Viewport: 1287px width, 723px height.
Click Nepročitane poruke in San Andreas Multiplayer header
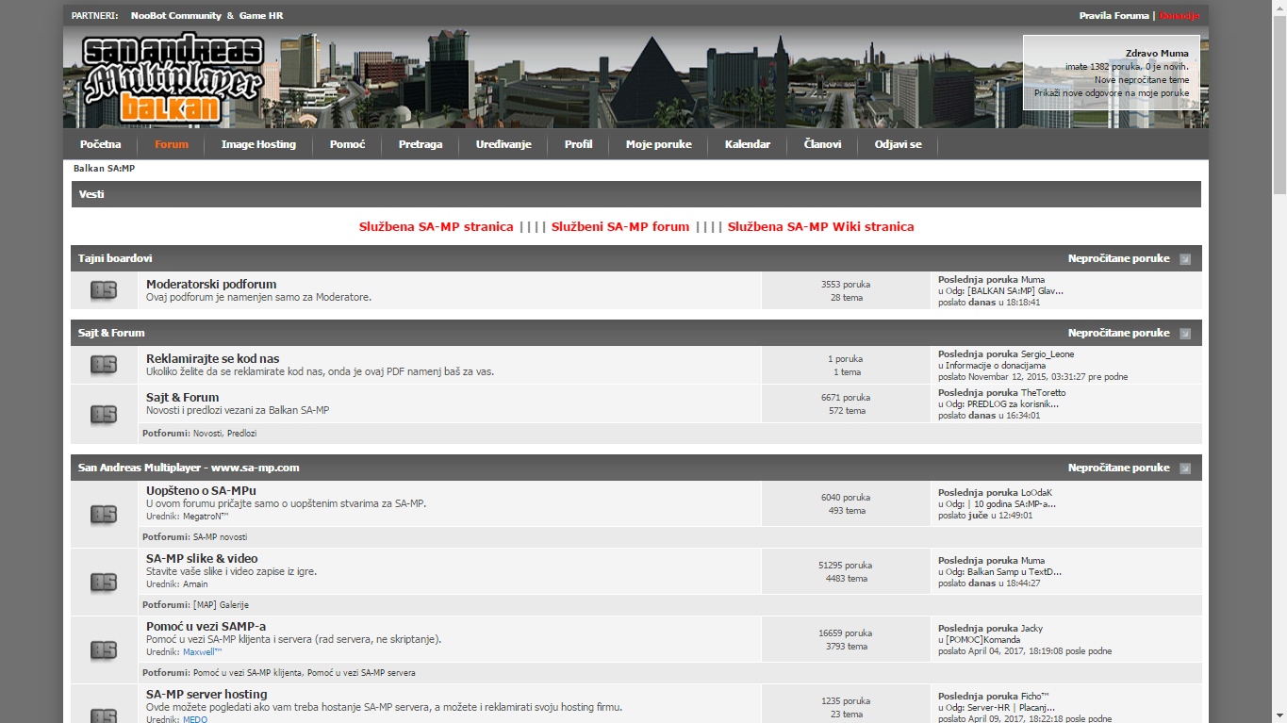pos(1118,468)
